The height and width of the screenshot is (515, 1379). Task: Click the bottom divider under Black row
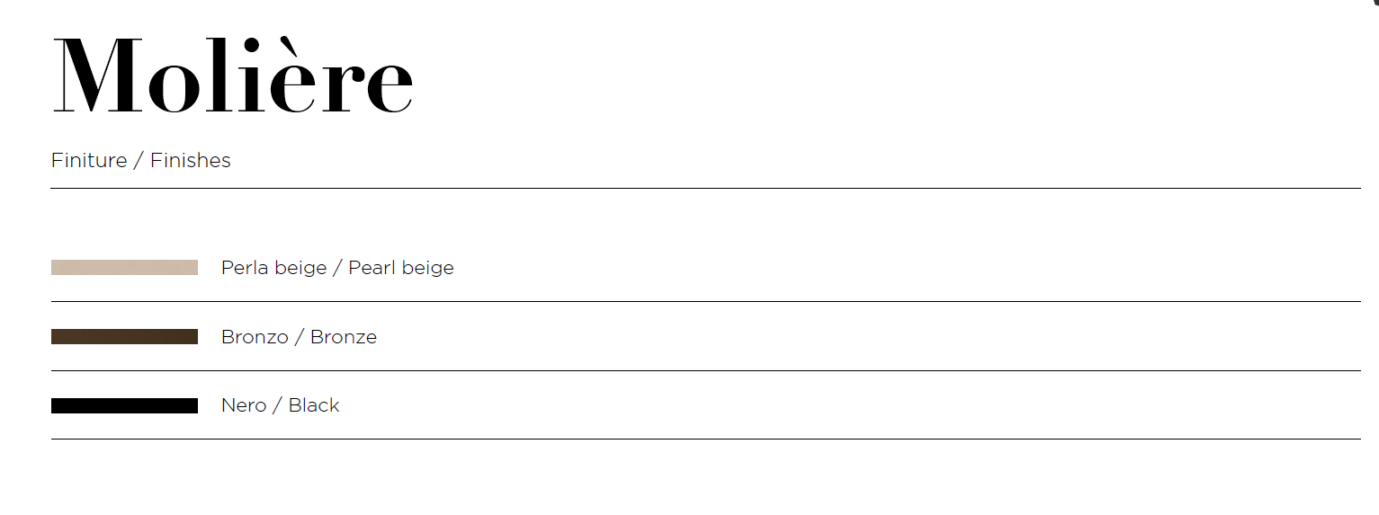pyautogui.click(x=705, y=440)
